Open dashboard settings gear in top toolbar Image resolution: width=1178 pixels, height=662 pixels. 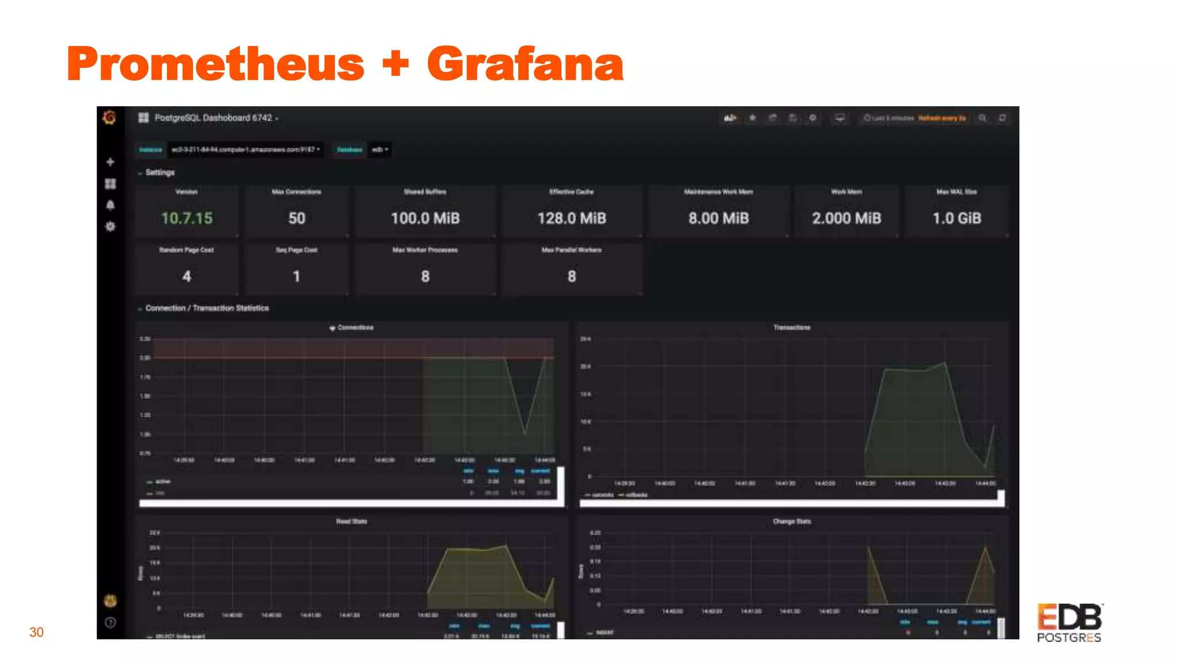pyautogui.click(x=813, y=118)
